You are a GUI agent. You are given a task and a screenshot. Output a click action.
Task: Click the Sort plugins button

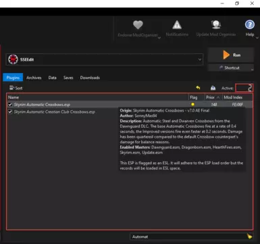tap(16, 88)
